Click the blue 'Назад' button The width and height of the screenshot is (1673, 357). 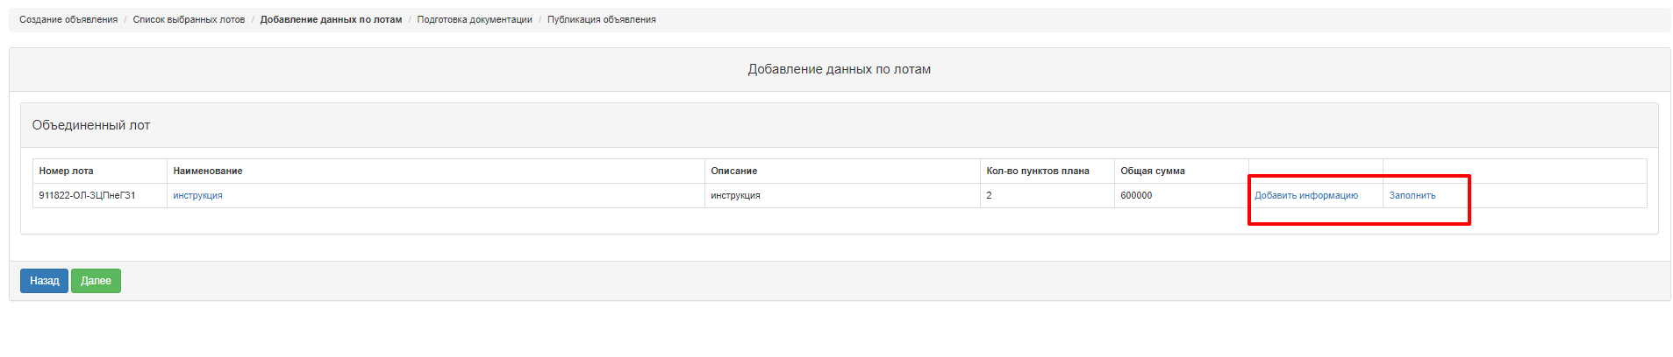(x=44, y=281)
